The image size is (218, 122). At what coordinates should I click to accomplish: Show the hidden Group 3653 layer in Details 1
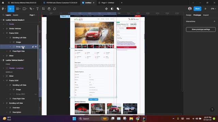pyautogui.click(x=36, y=94)
